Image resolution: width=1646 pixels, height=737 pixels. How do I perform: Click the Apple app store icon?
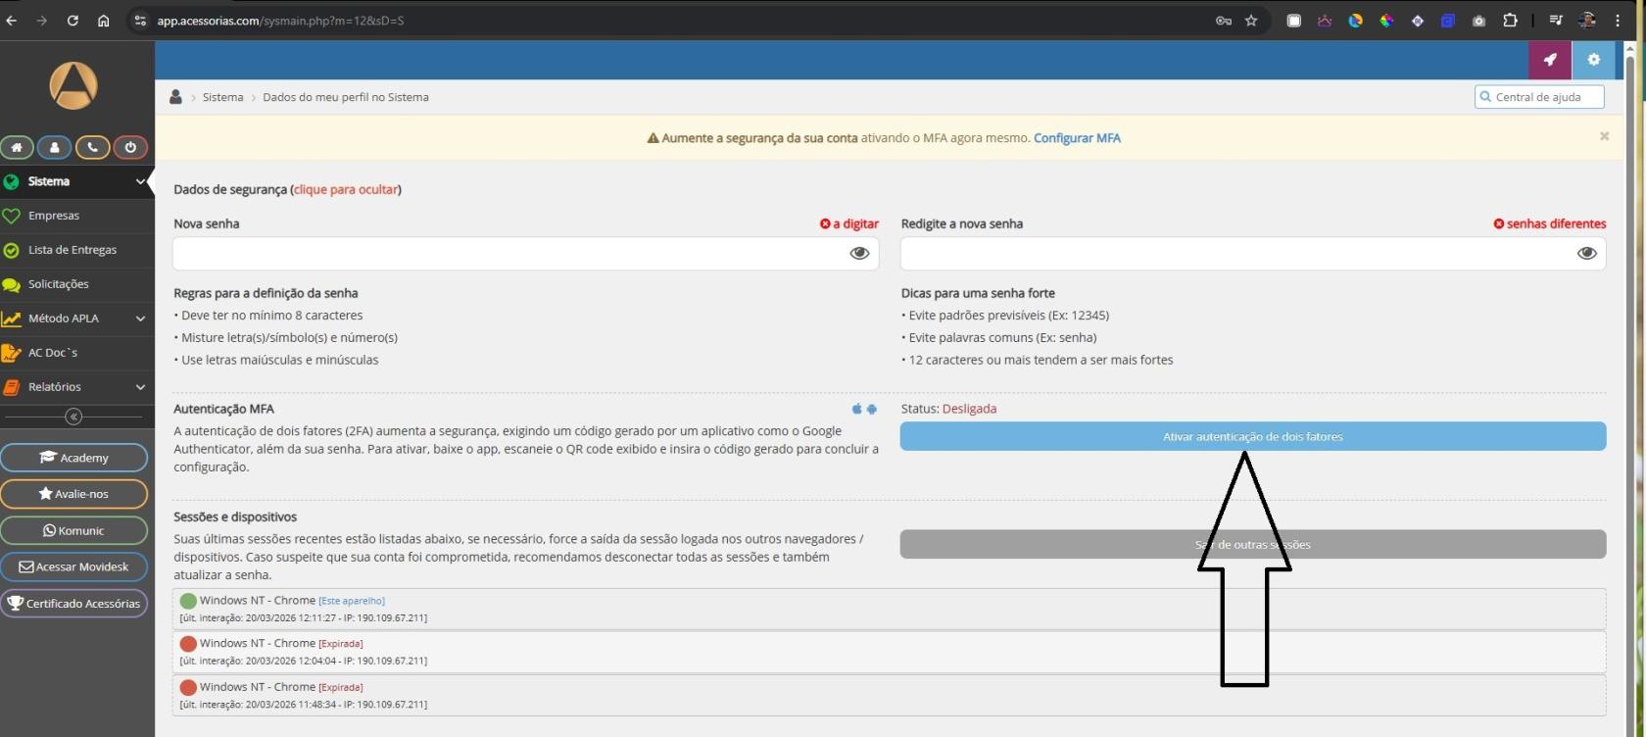click(x=857, y=409)
